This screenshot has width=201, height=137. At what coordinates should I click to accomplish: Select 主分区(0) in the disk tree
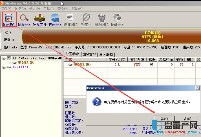click(x=26, y=62)
